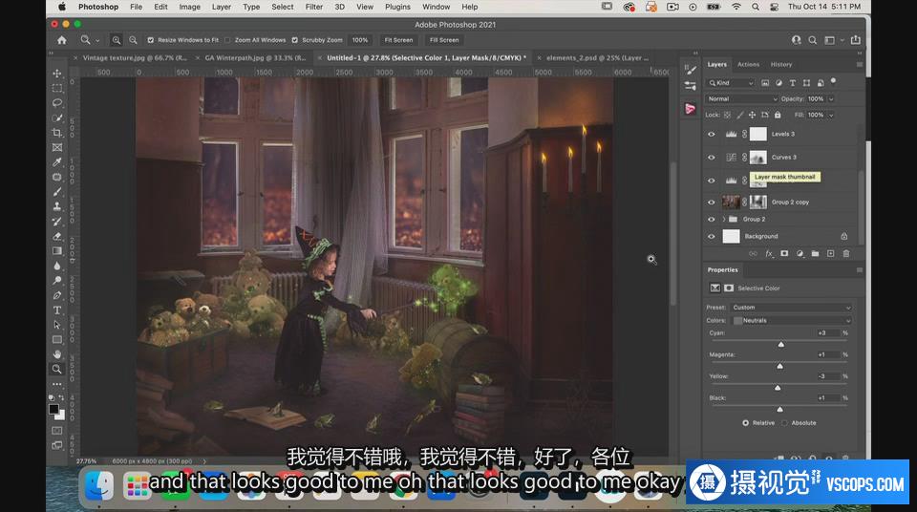Click the fx layer style icon
Screen dimensions: 917x512
click(769, 253)
